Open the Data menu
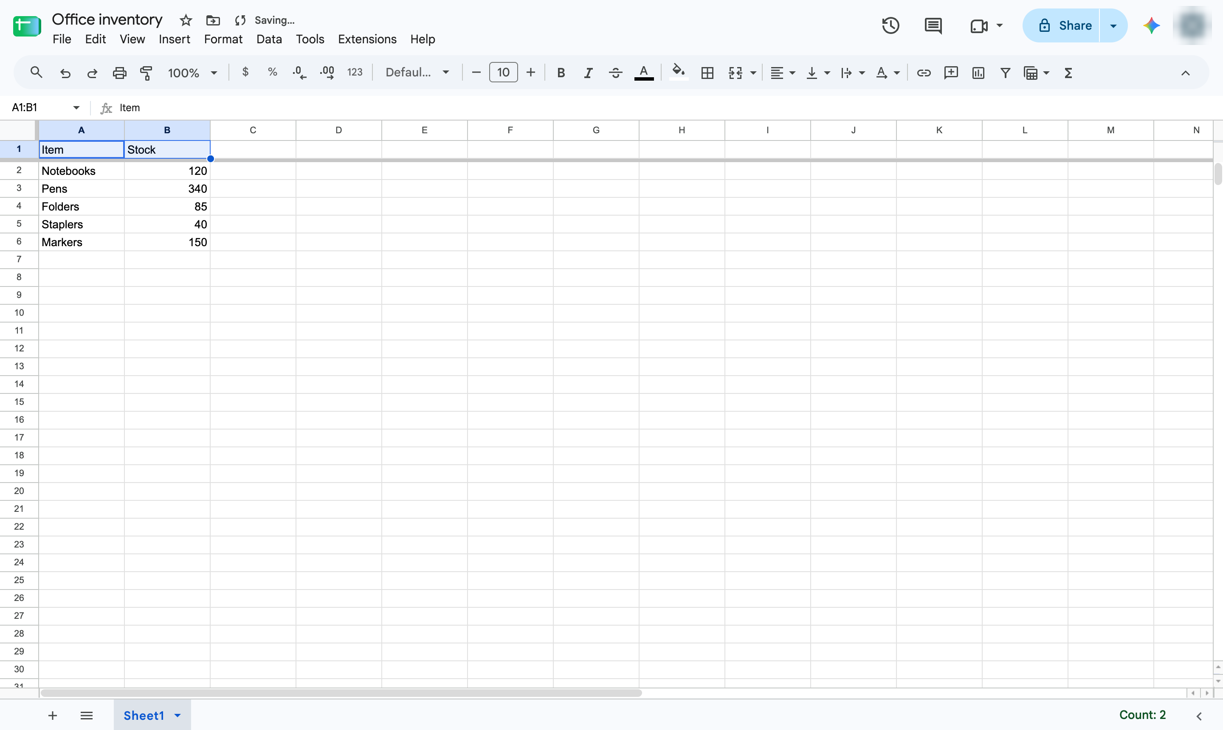1223x730 pixels. tap(269, 39)
